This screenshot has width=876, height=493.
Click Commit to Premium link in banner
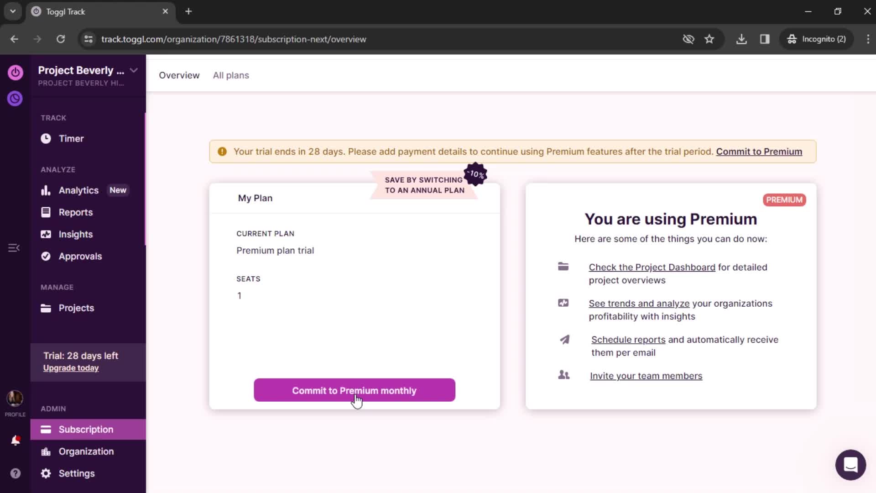pos(759,151)
